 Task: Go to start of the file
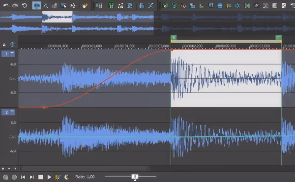tap(23, 177)
